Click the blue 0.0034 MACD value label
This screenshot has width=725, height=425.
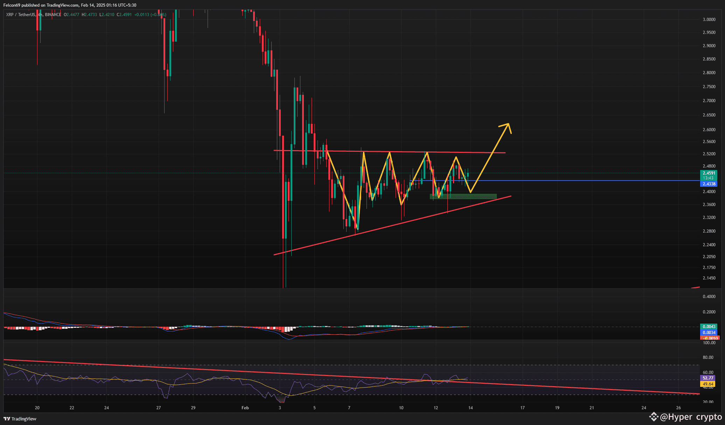(x=709, y=332)
